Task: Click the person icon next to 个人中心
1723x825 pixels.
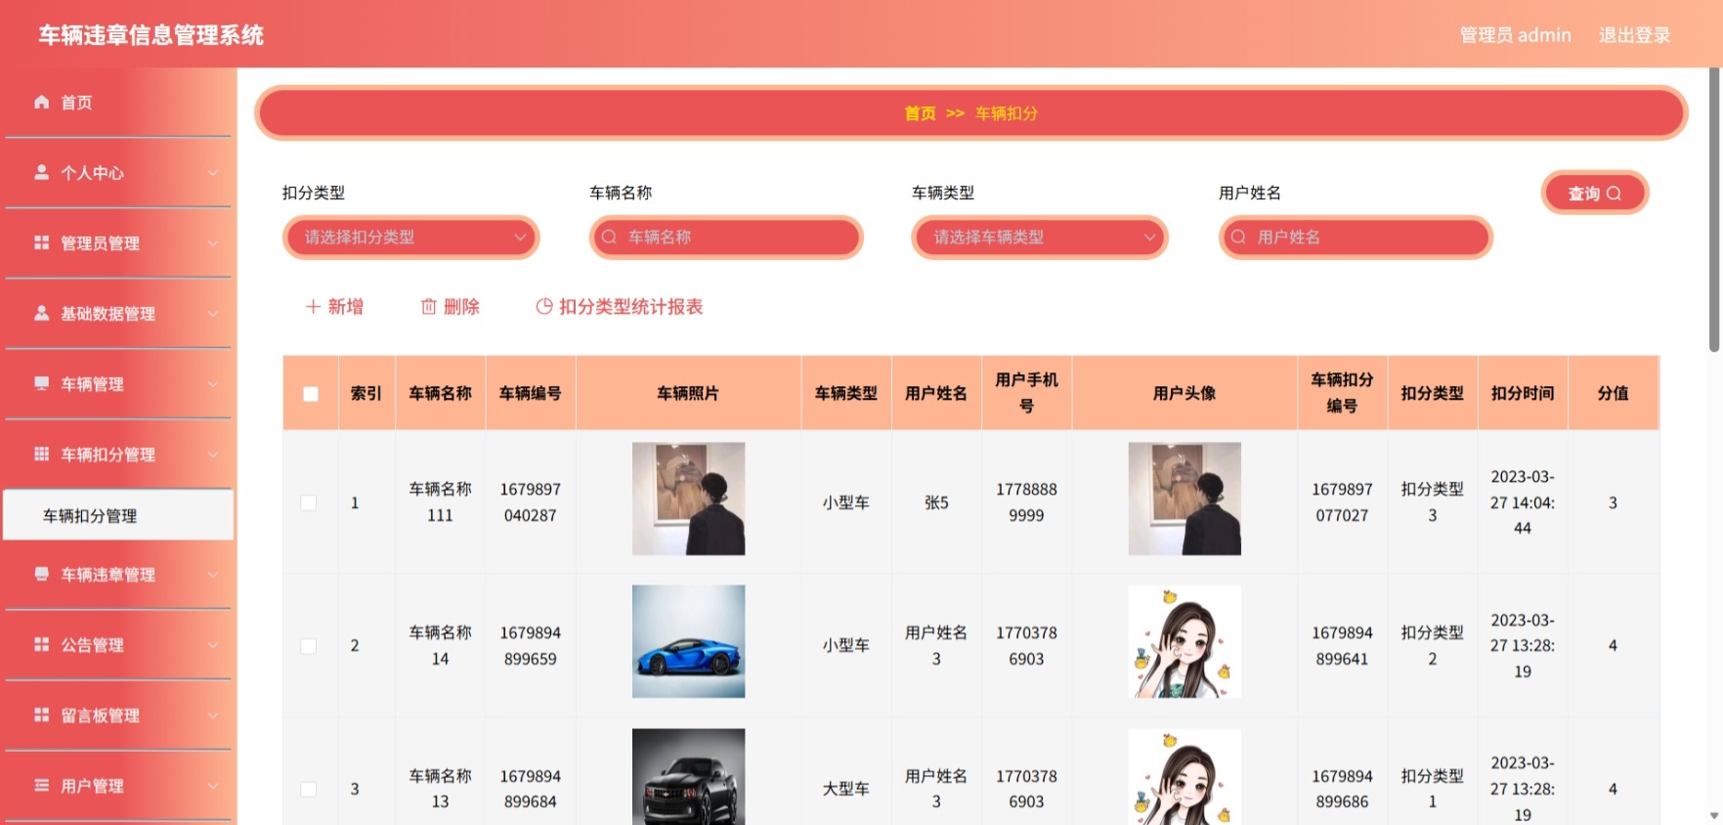Action: [41, 172]
